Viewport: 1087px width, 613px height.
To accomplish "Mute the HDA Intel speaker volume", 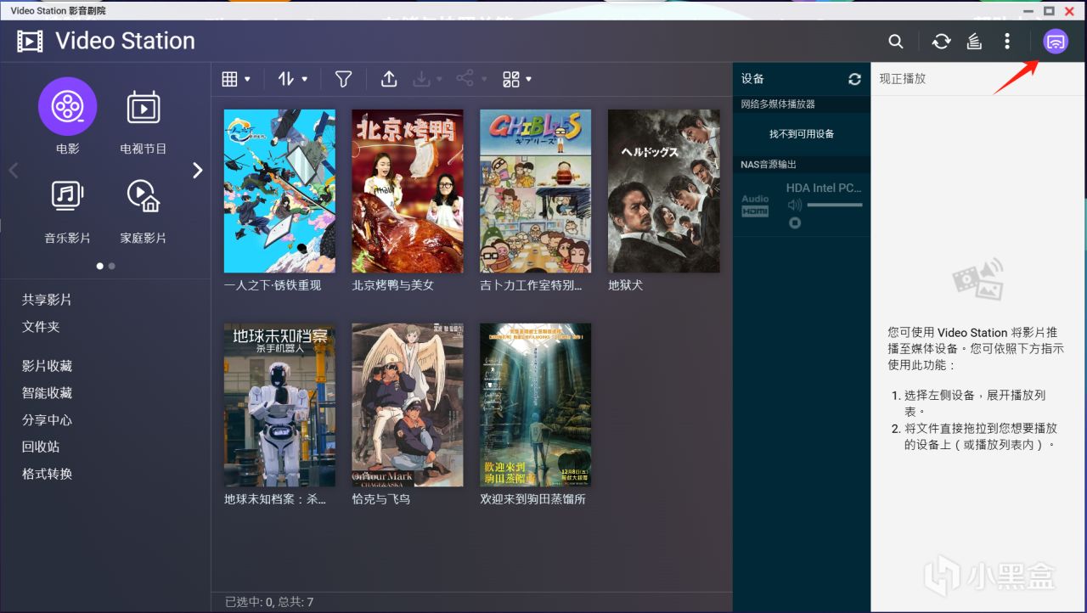I will tap(794, 205).
